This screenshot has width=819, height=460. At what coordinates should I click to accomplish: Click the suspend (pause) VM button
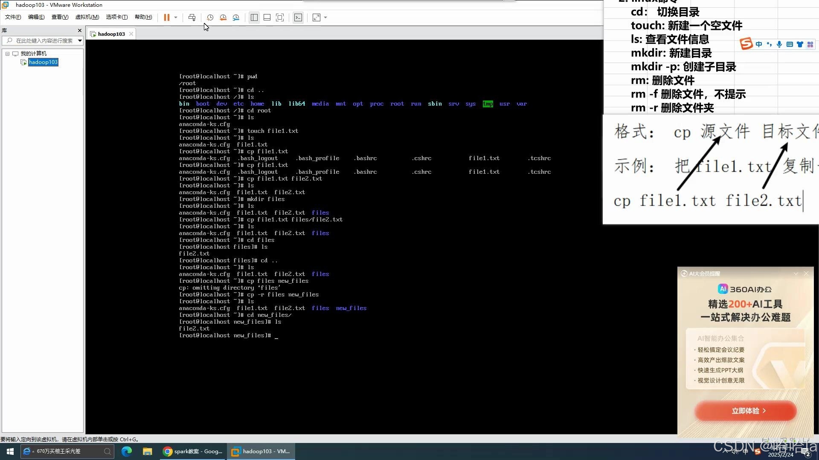point(166,17)
